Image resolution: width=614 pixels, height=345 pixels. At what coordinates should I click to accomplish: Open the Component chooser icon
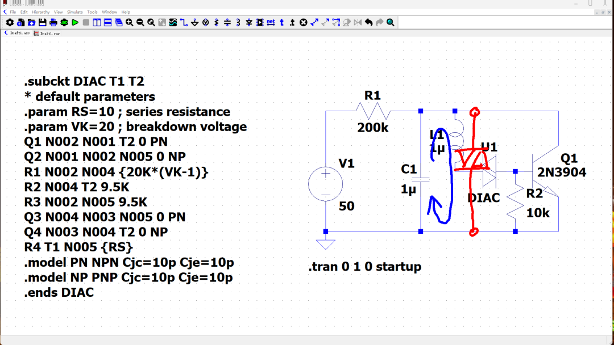(x=260, y=23)
